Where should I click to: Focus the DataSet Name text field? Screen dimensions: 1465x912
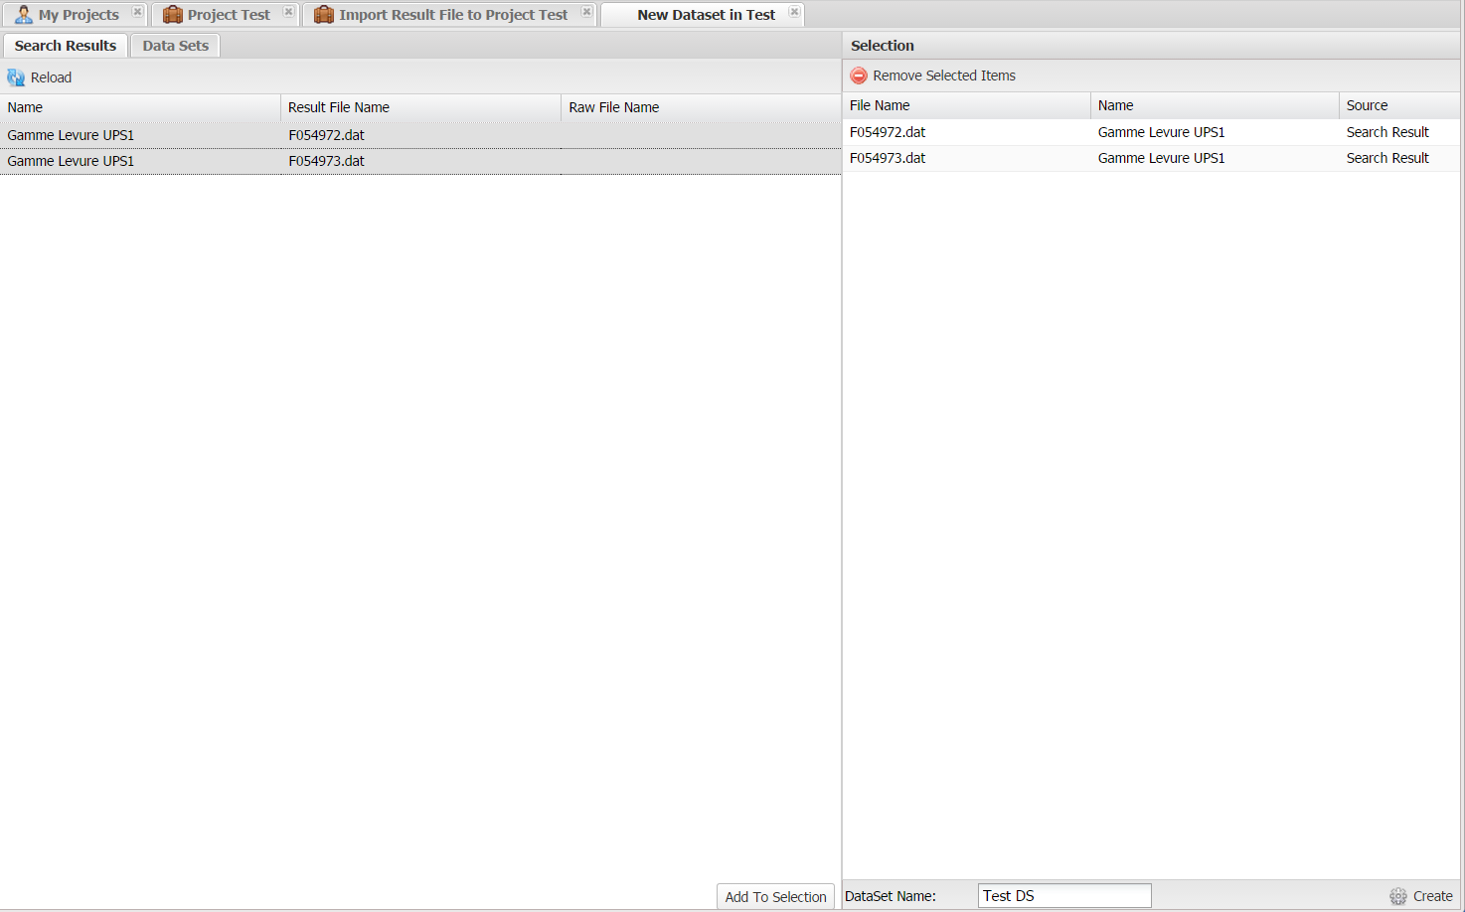pos(1063,896)
